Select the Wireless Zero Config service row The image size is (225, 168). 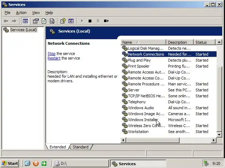tap(169, 125)
